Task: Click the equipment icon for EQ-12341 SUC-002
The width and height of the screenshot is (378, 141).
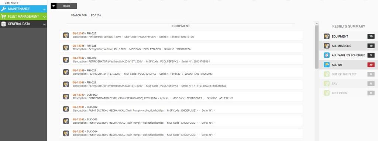Action: 66,109
